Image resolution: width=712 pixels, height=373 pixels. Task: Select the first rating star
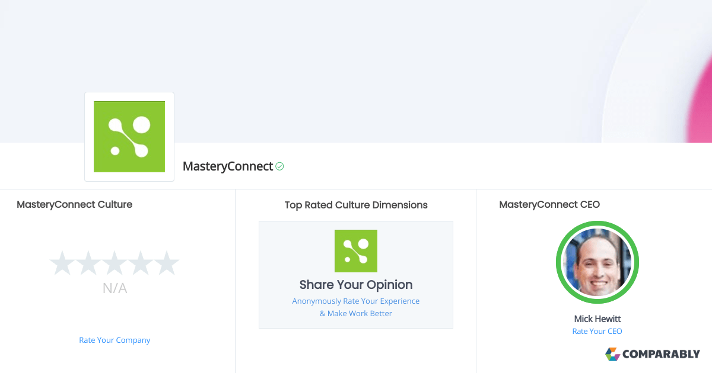[x=63, y=262]
